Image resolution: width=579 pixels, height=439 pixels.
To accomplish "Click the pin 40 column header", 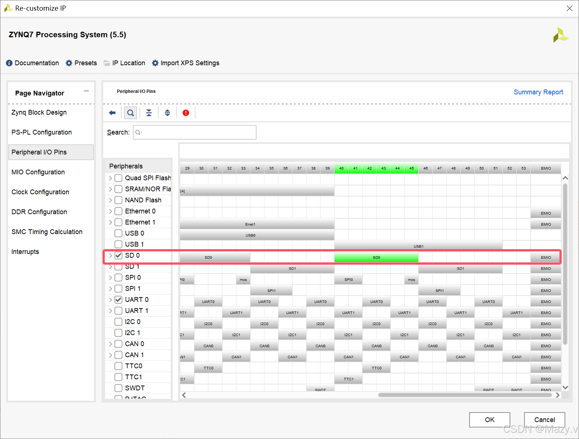I will coord(341,168).
